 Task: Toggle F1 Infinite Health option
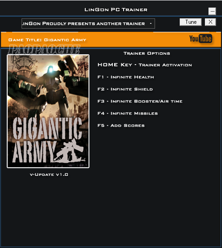coord(126,77)
